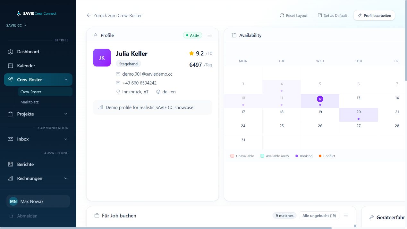Click the Profile panel person icon
Viewport: 407px width, 229px height.
pos(96,35)
